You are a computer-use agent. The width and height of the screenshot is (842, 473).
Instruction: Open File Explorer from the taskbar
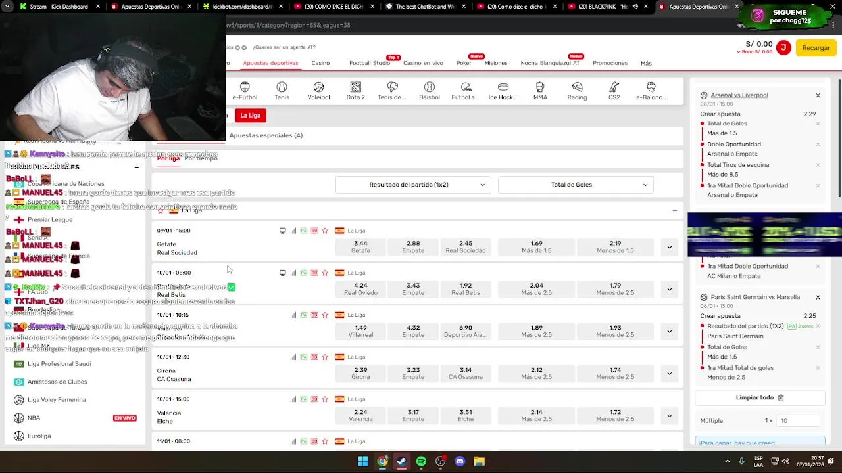pyautogui.click(x=479, y=461)
